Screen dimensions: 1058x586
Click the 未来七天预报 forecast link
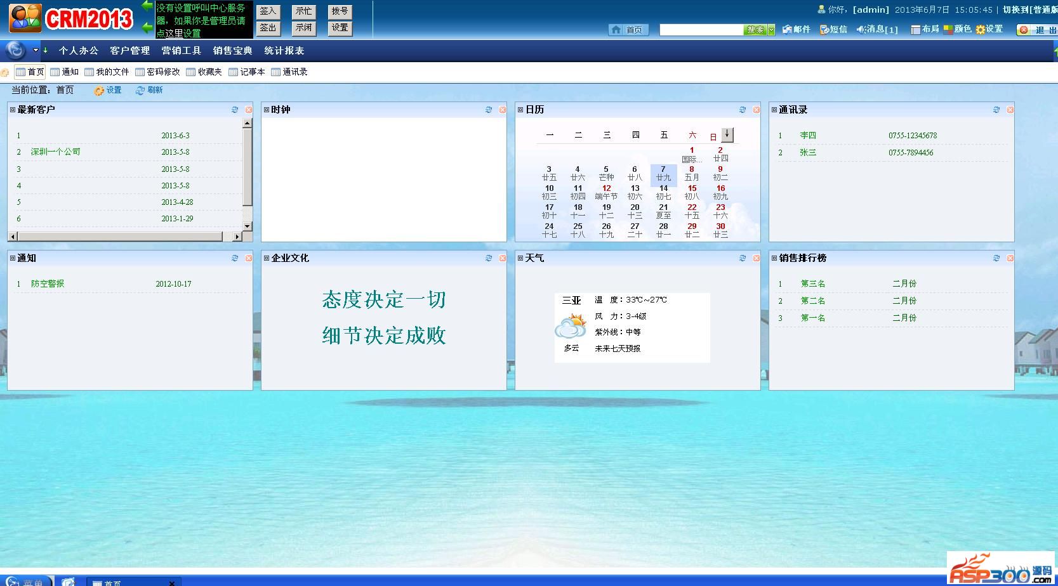pos(617,348)
